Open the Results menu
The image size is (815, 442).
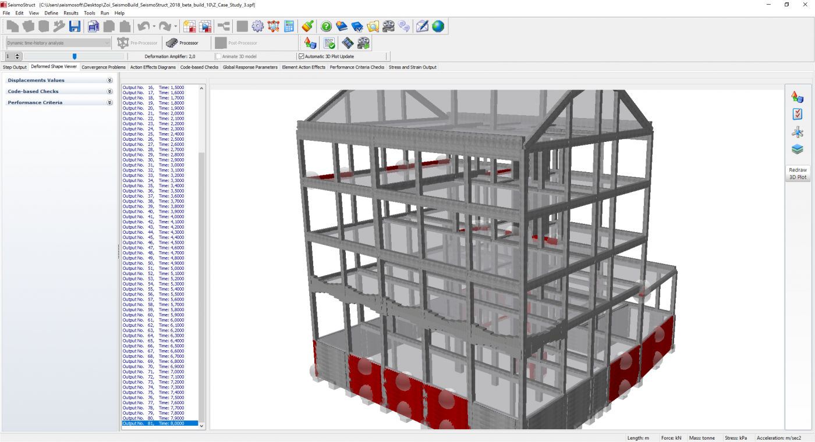click(x=71, y=13)
